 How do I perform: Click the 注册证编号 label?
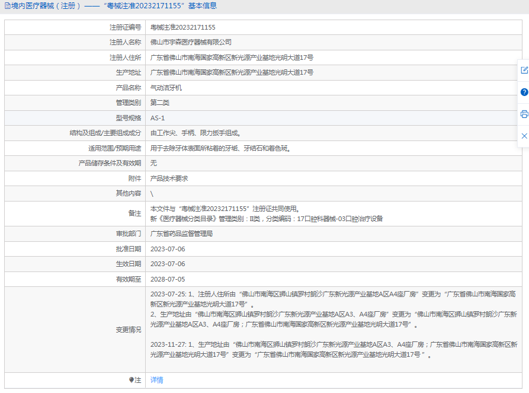125,27
